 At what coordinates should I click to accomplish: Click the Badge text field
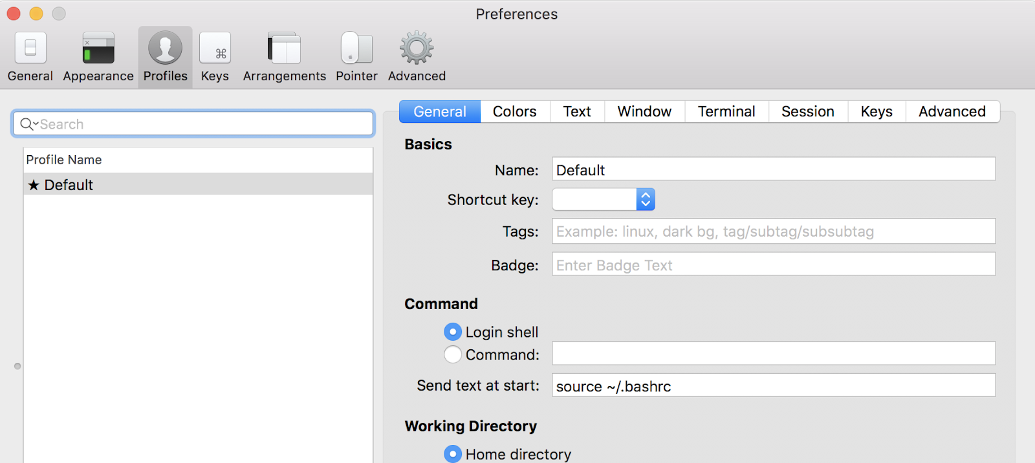coord(773,265)
